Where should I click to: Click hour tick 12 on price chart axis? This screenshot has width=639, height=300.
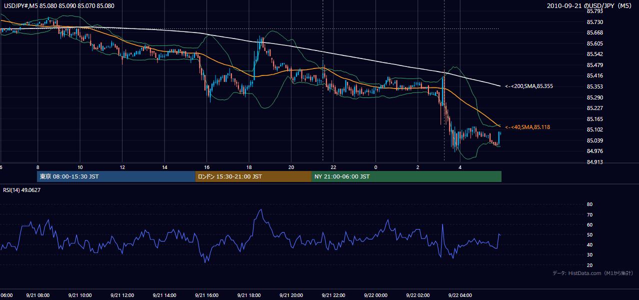pos(122,167)
